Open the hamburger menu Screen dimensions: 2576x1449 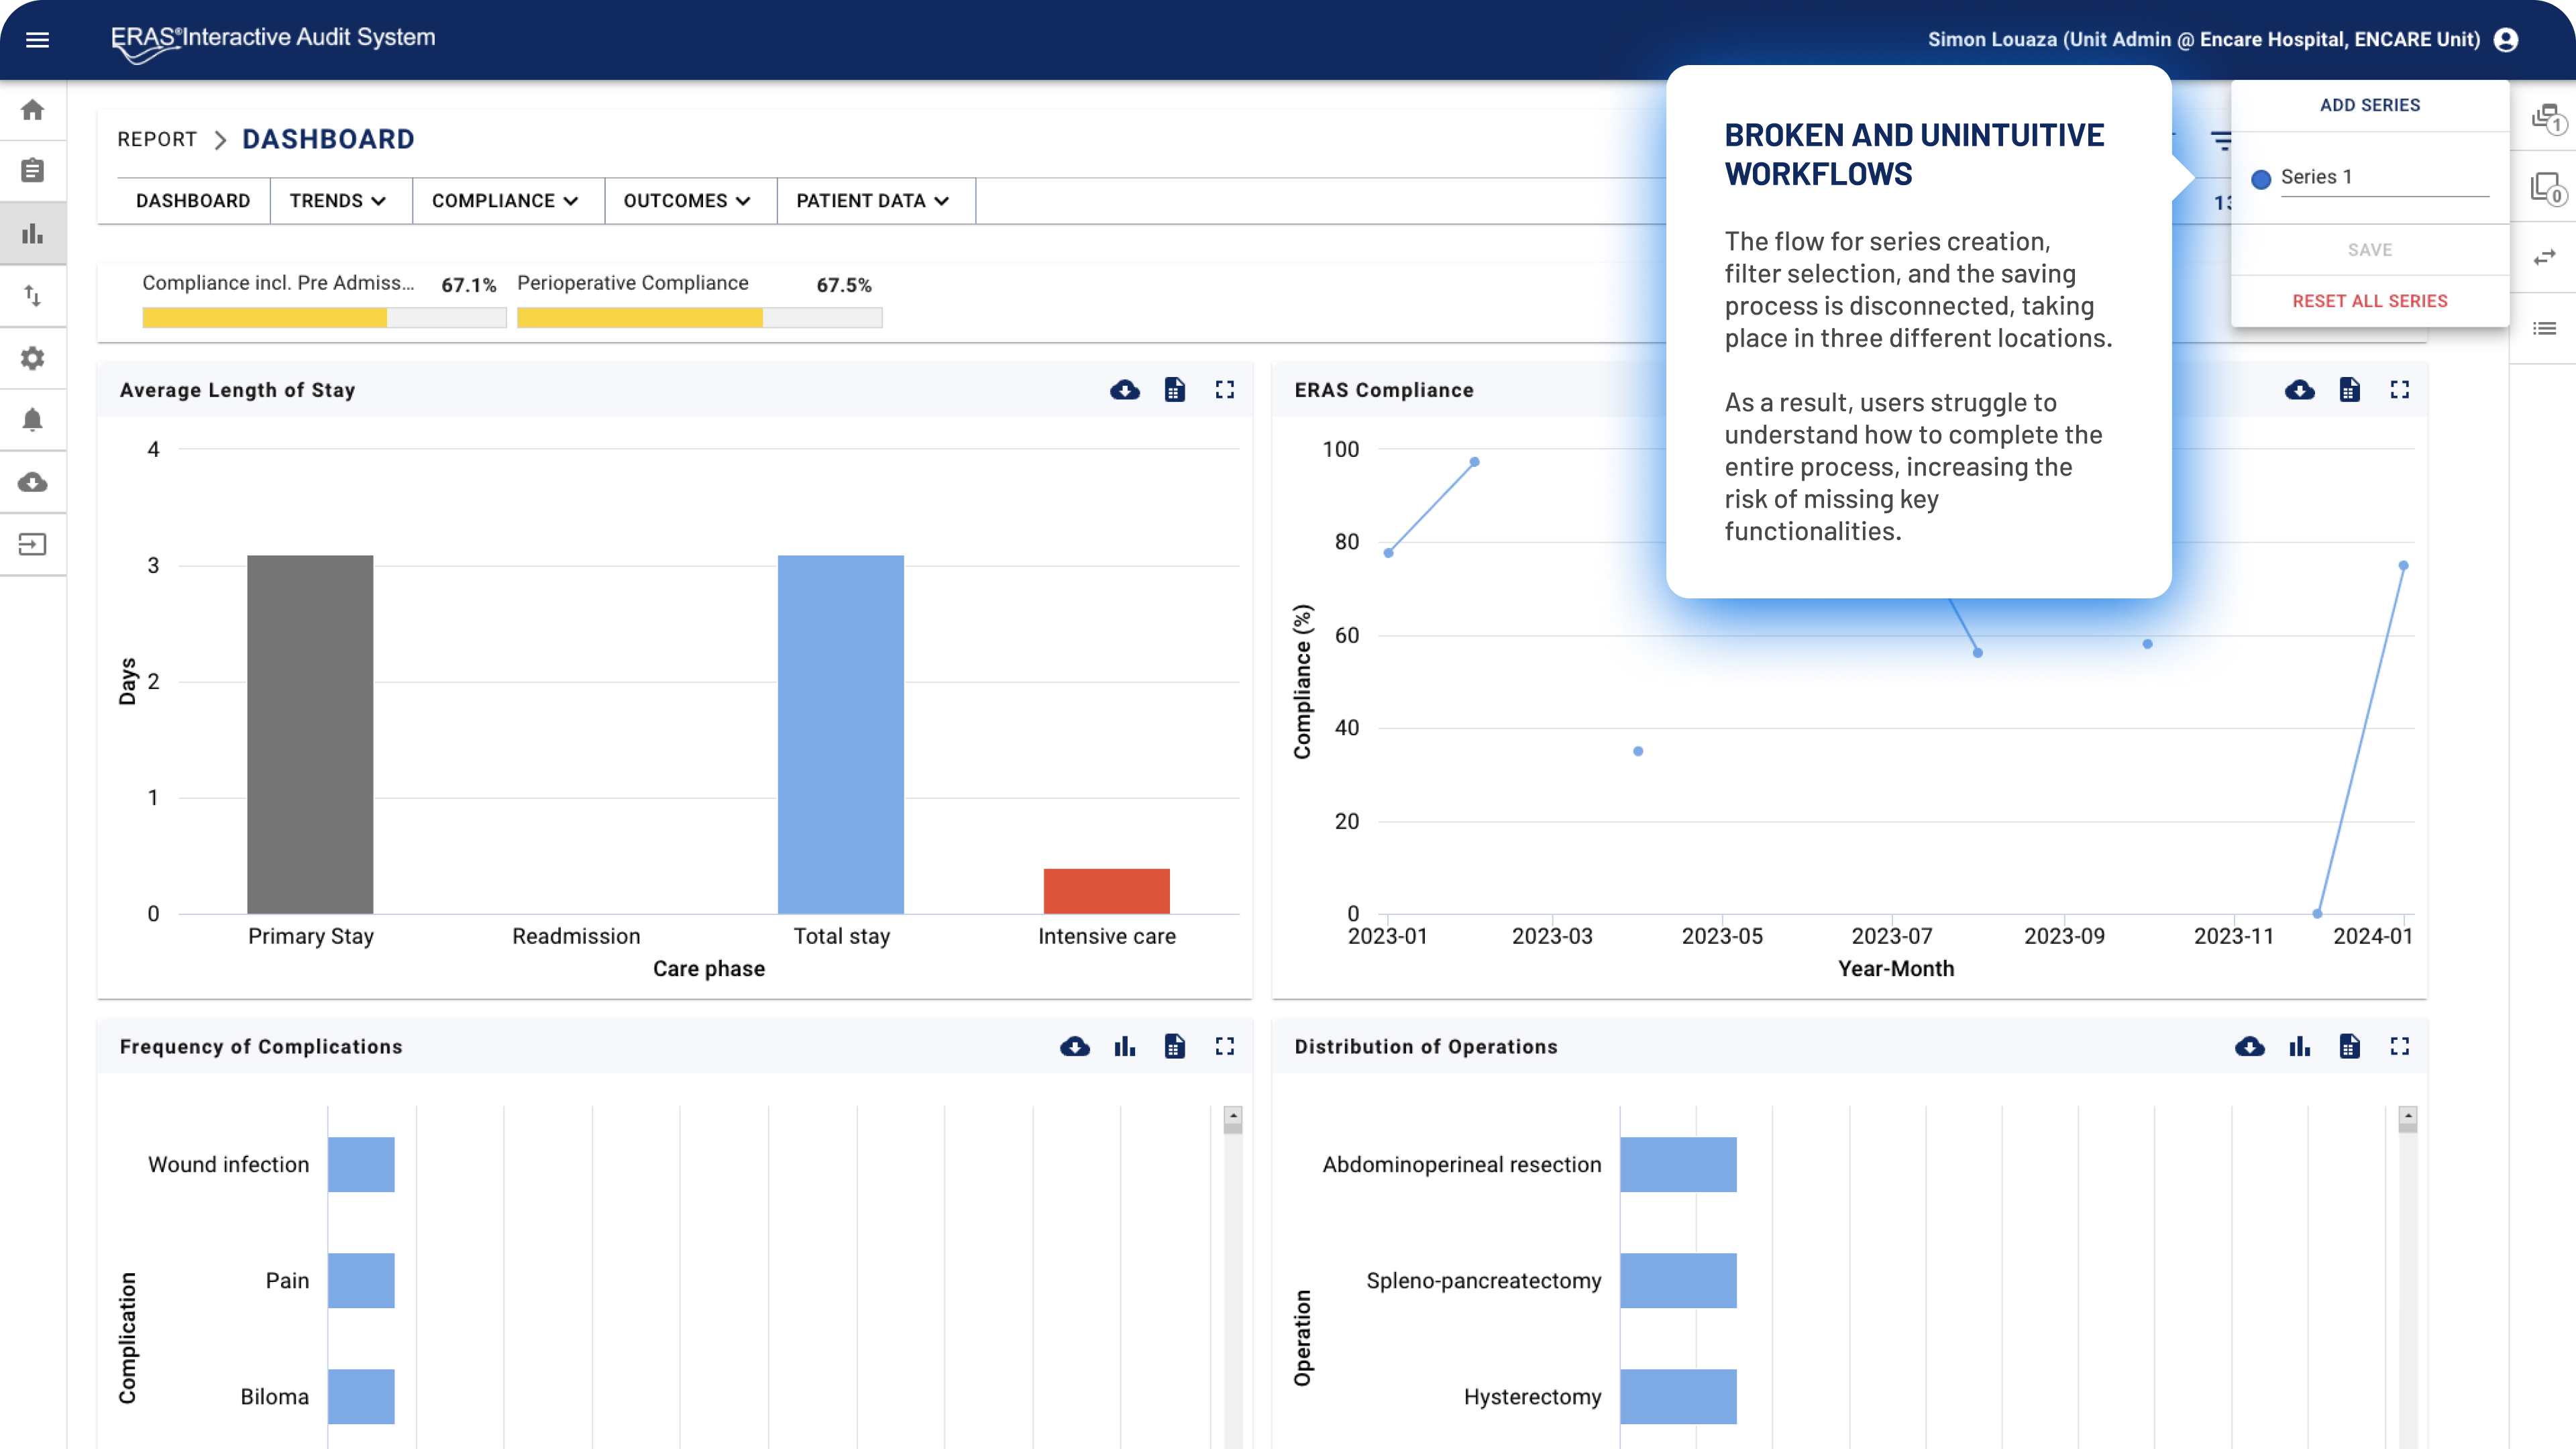tap(37, 40)
